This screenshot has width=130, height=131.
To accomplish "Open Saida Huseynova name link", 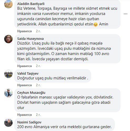I will click(x=30, y=39).
